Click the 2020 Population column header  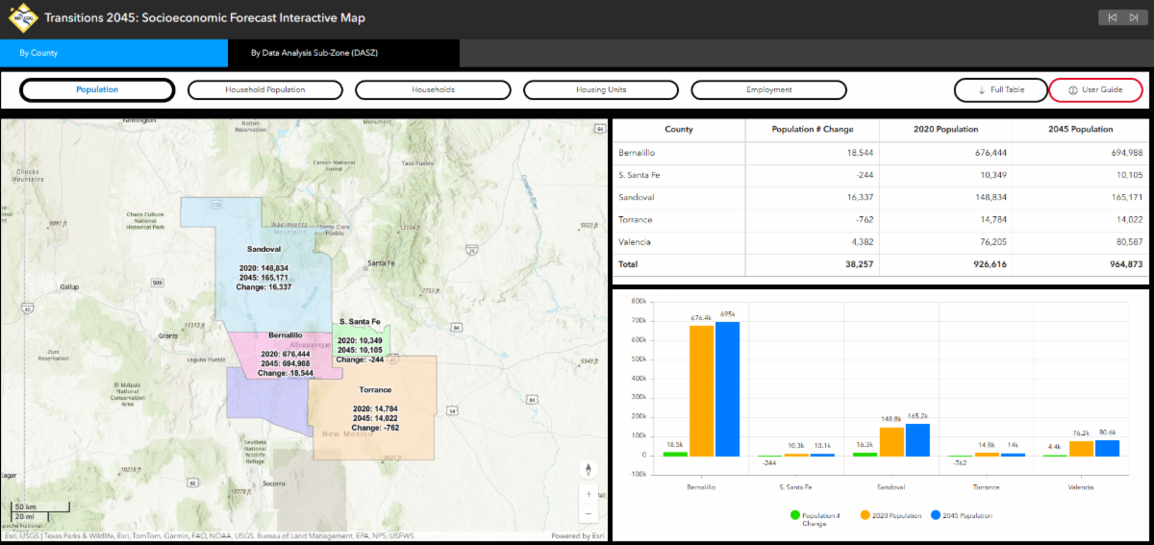945,129
